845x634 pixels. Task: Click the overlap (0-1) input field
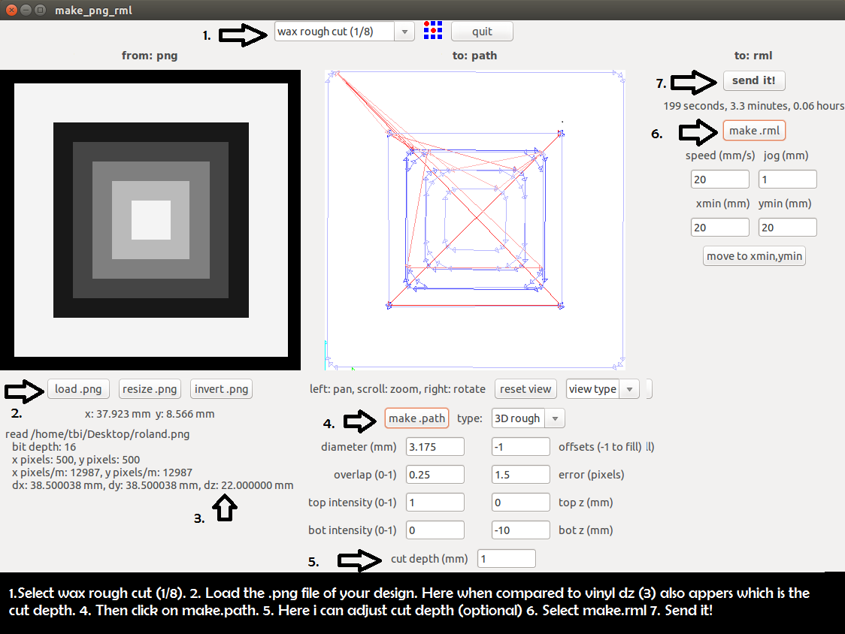(x=435, y=475)
